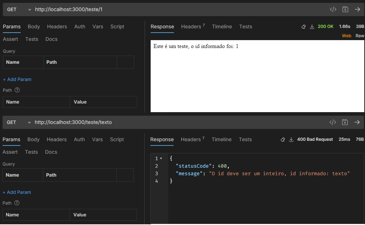Open the Body tab in the bottom request
Image resolution: width=365 pixels, height=225 pixels.
(33, 139)
